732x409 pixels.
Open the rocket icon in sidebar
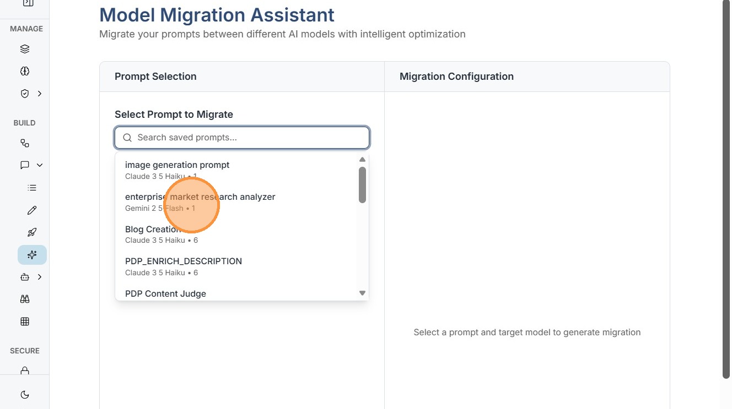click(32, 232)
